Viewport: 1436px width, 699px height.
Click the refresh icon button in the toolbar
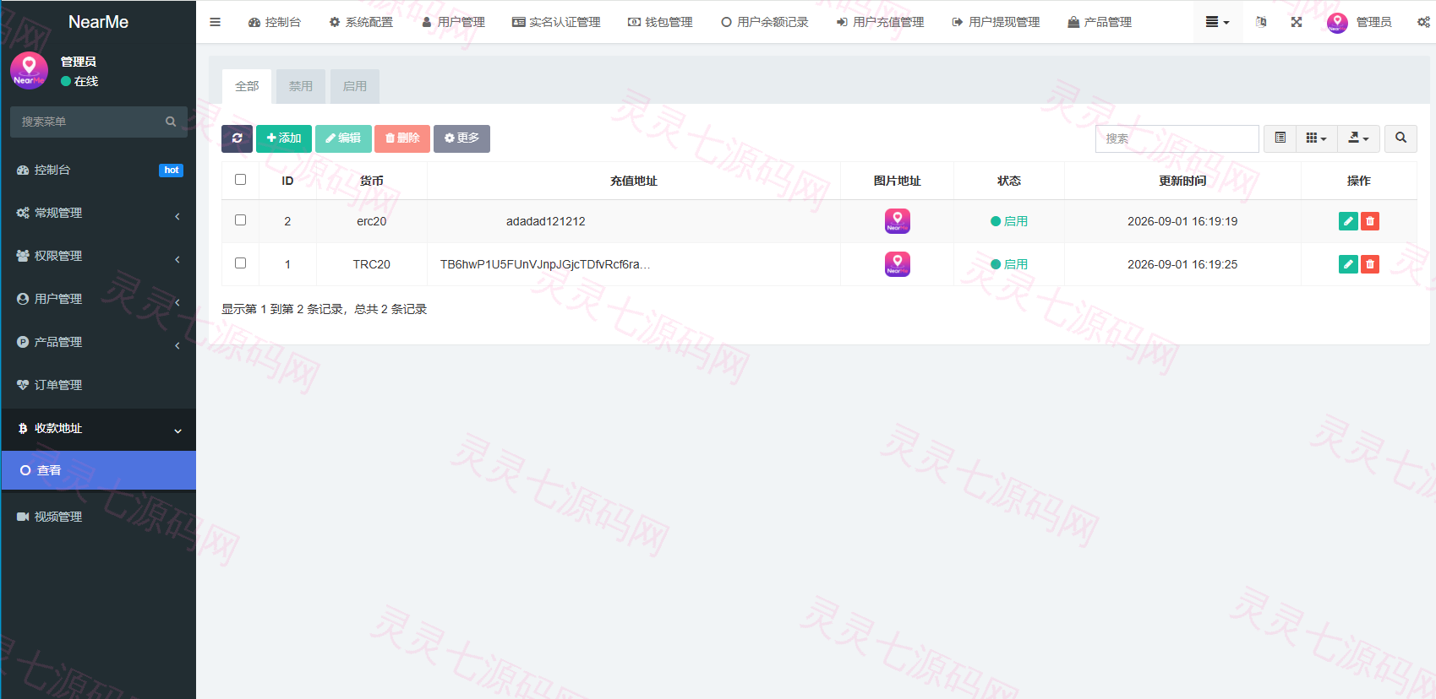[237, 138]
